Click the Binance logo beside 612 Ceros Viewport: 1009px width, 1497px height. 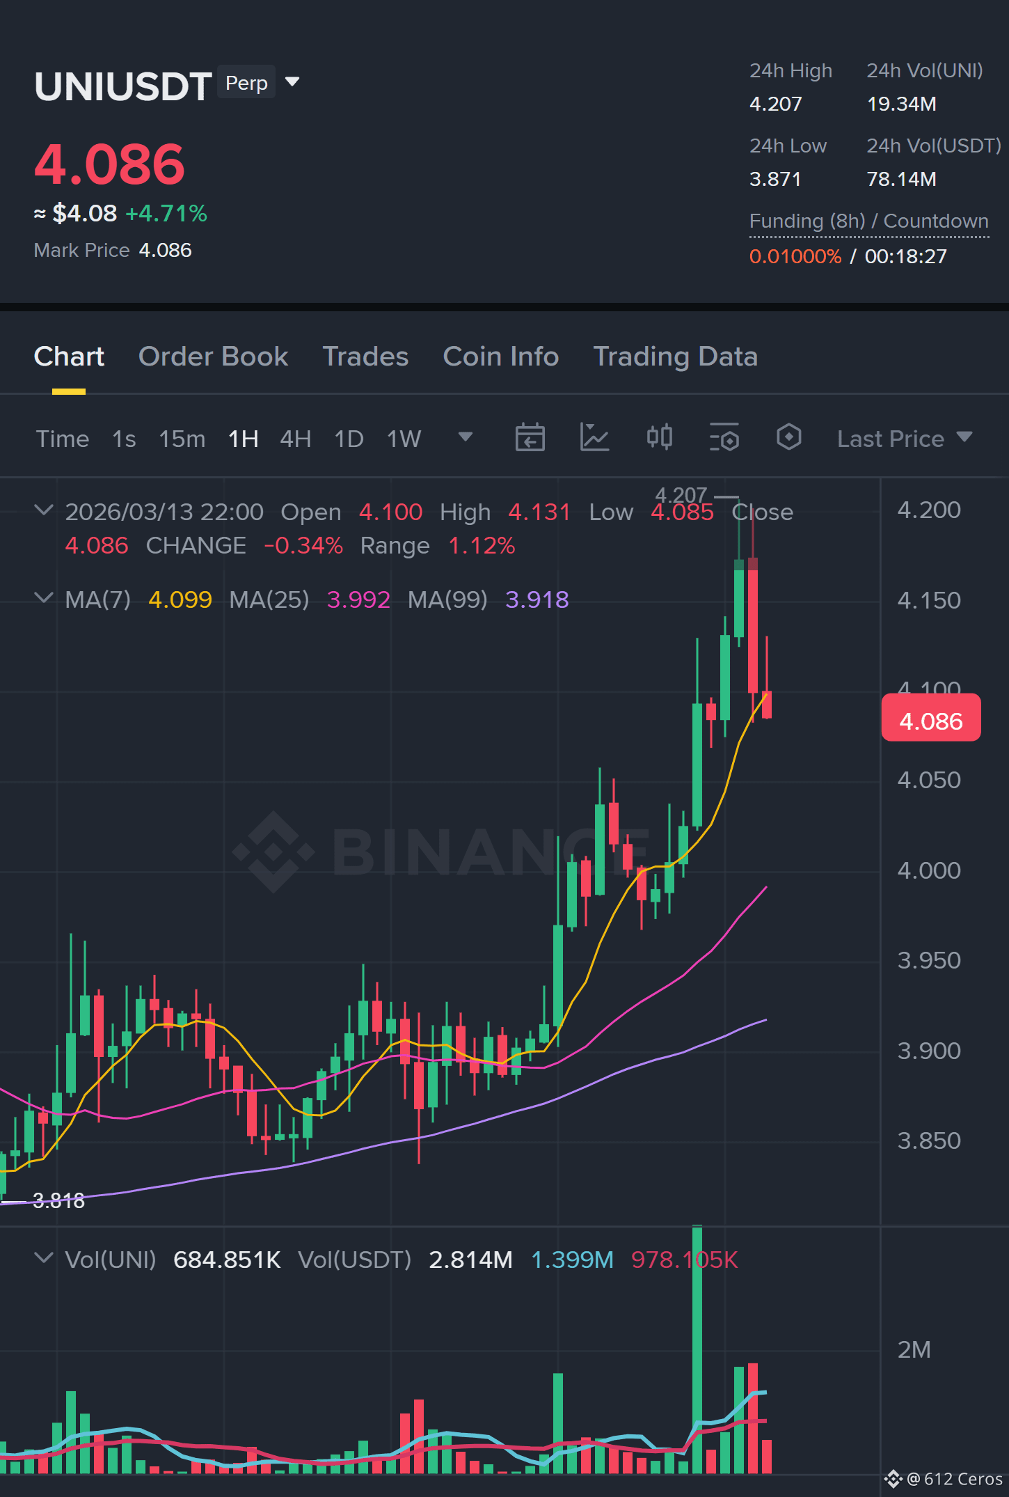pos(893,1479)
